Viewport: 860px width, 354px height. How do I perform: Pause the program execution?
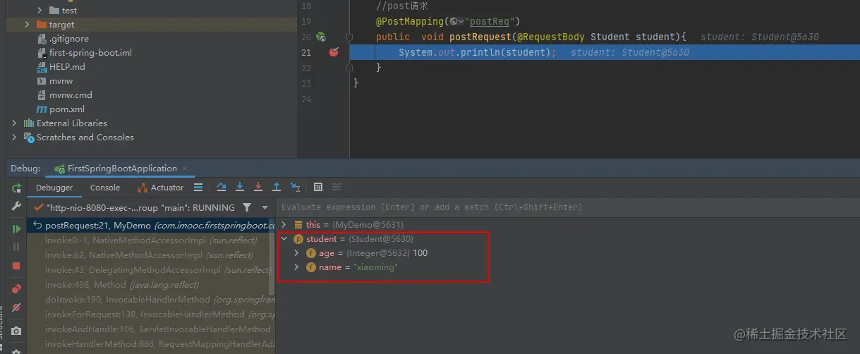point(16,248)
